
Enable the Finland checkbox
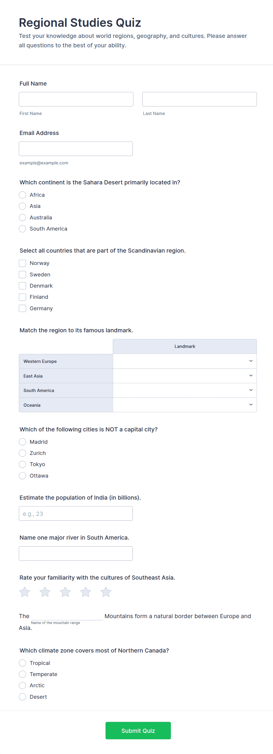(x=23, y=297)
